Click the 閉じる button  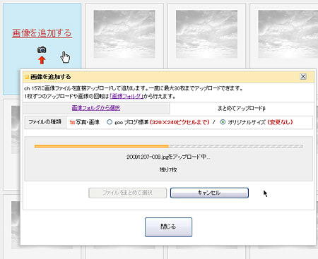click(x=168, y=227)
